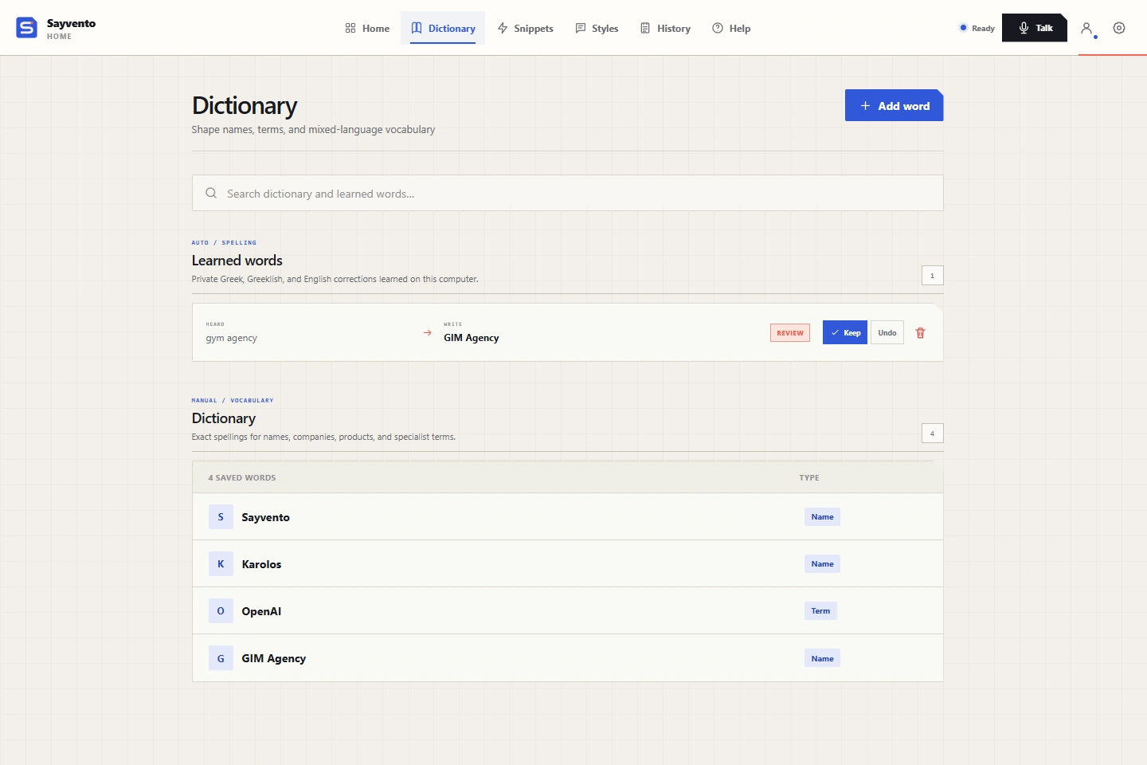This screenshot has width=1147, height=765.
Task: Click the written phrase 'GIM Agency' in Learned words
Action: (472, 338)
